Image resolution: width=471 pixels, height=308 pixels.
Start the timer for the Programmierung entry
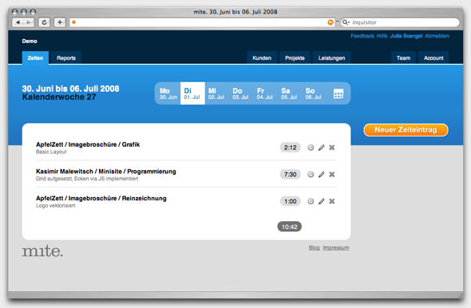click(311, 175)
